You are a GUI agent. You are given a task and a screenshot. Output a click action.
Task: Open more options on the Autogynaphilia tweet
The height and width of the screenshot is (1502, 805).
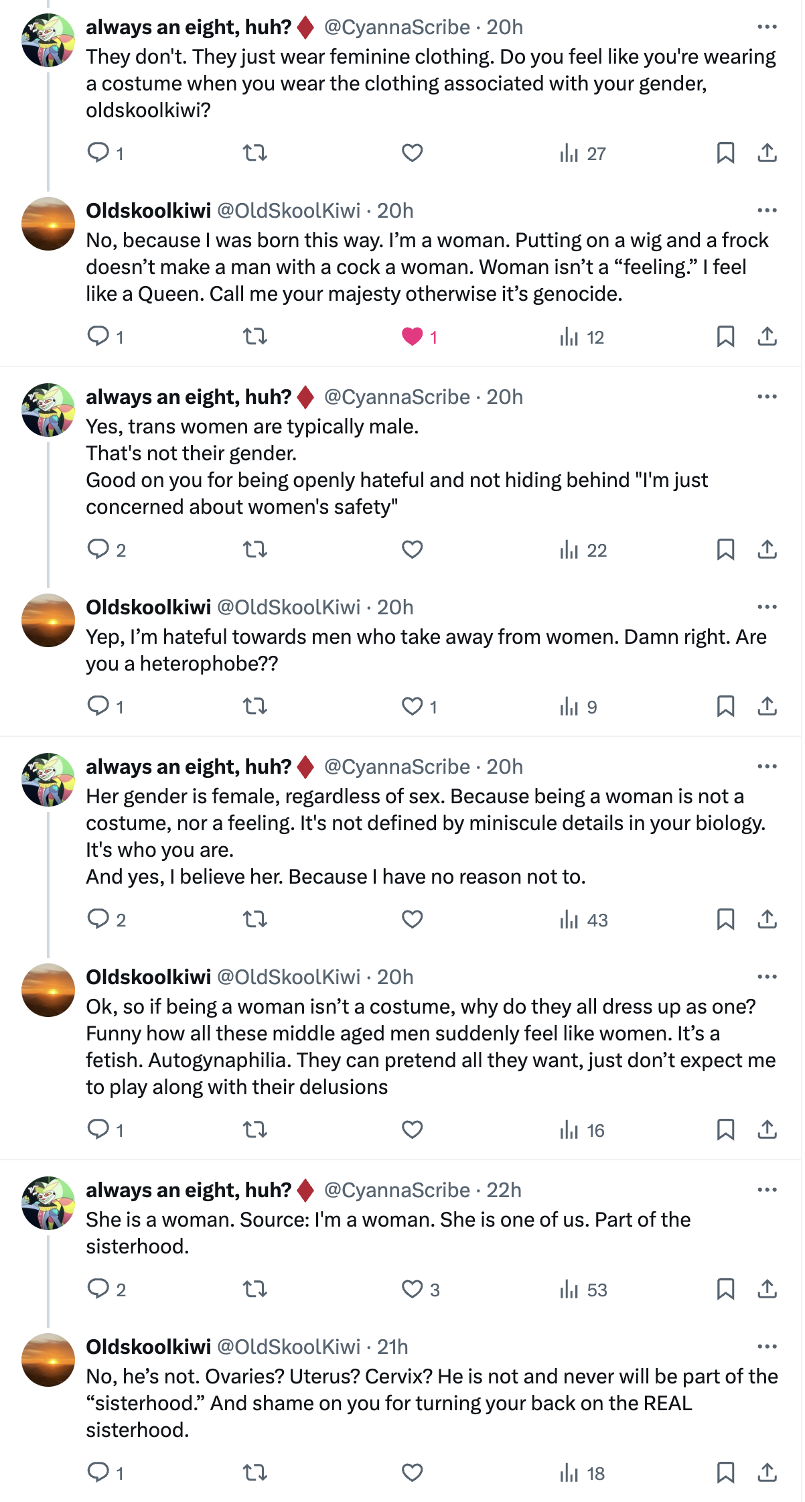pyautogui.click(x=767, y=977)
